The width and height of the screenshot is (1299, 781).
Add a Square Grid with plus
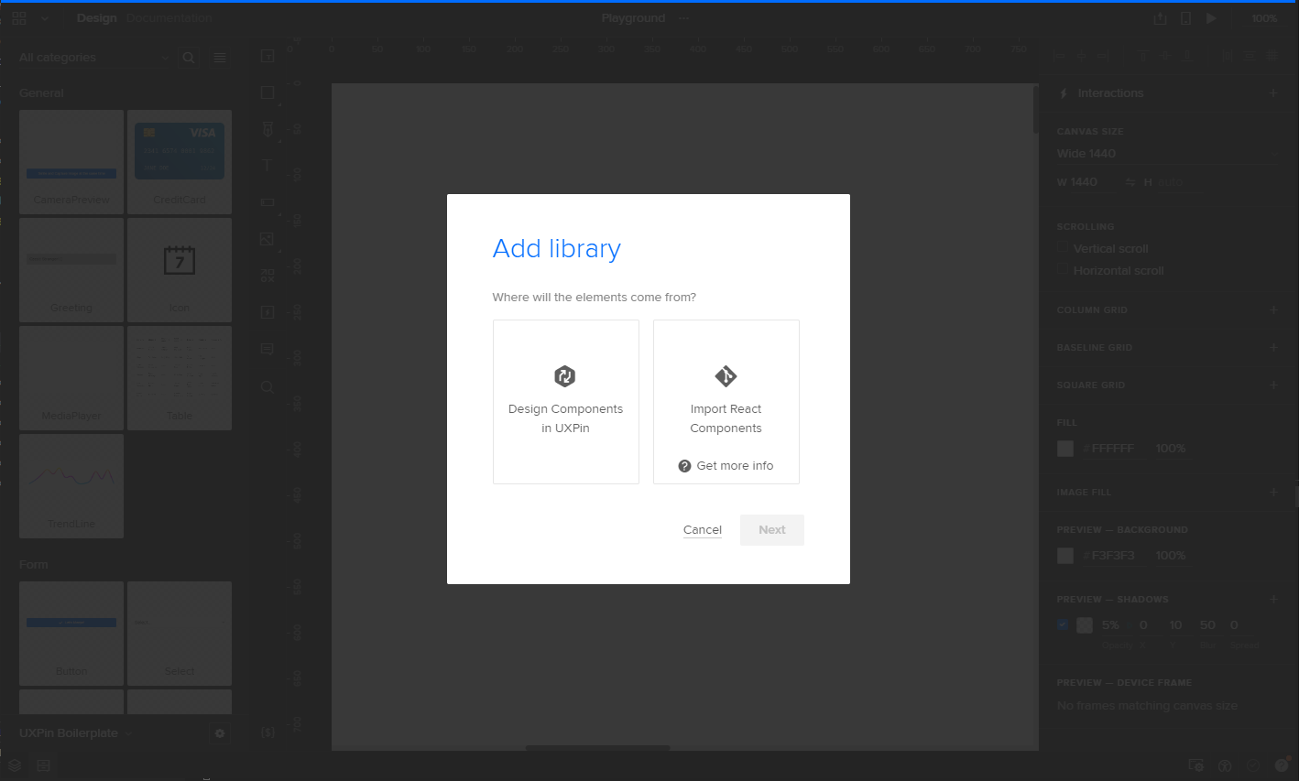pyautogui.click(x=1273, y=385)
